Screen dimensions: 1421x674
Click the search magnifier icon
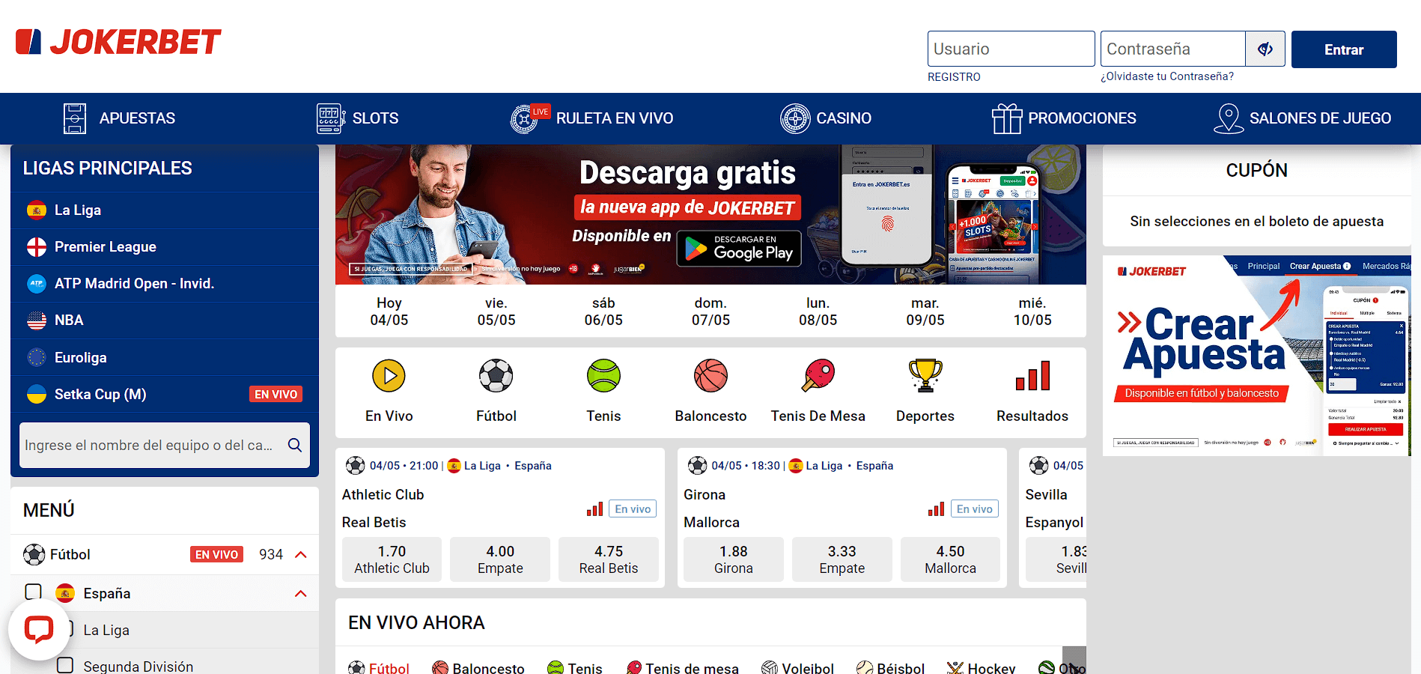coord(295,445)
